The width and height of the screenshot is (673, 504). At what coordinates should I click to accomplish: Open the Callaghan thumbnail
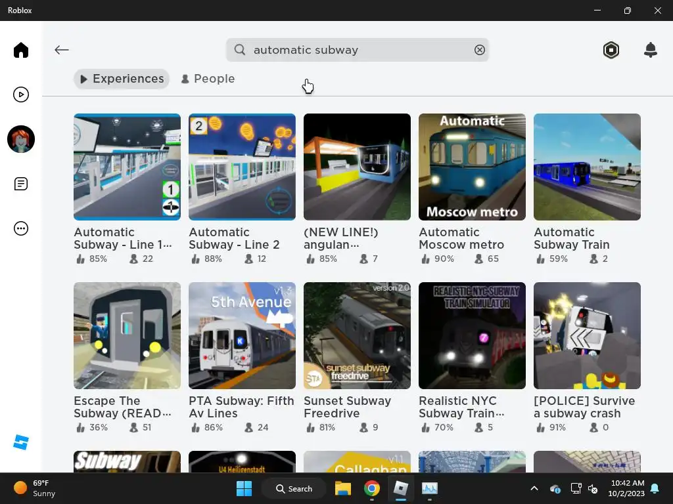pos(357,462)
